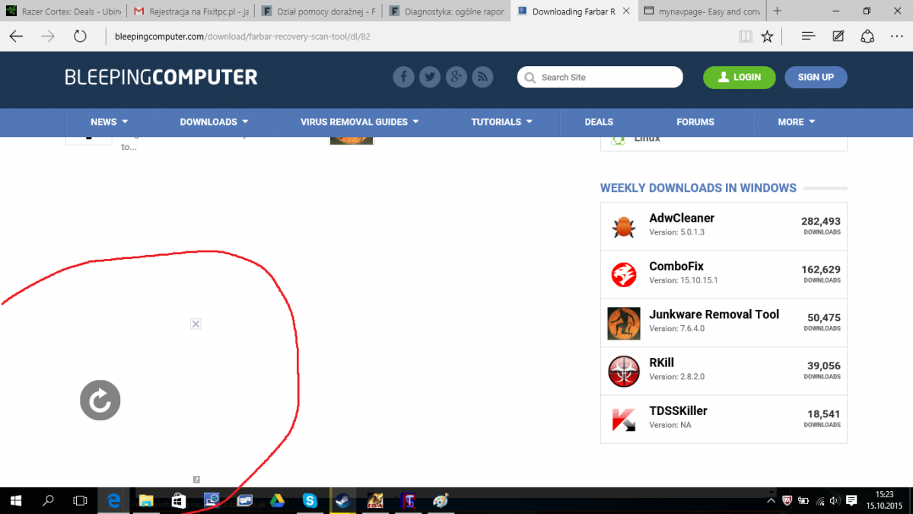Switch to Rejestracja na Fixitpc.pl tab
Viewport: 913px width, 514px height.
(x=190, y=11)
